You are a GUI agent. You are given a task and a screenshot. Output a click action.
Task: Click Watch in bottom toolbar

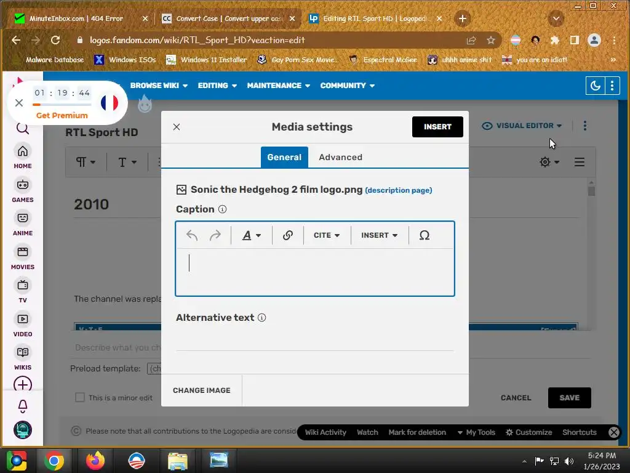click(x=367, y=432)
